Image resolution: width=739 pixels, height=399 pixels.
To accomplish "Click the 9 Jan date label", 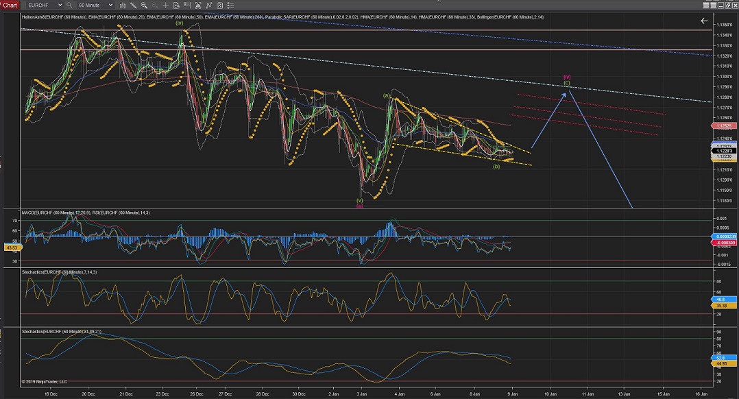I will [512, 394].
